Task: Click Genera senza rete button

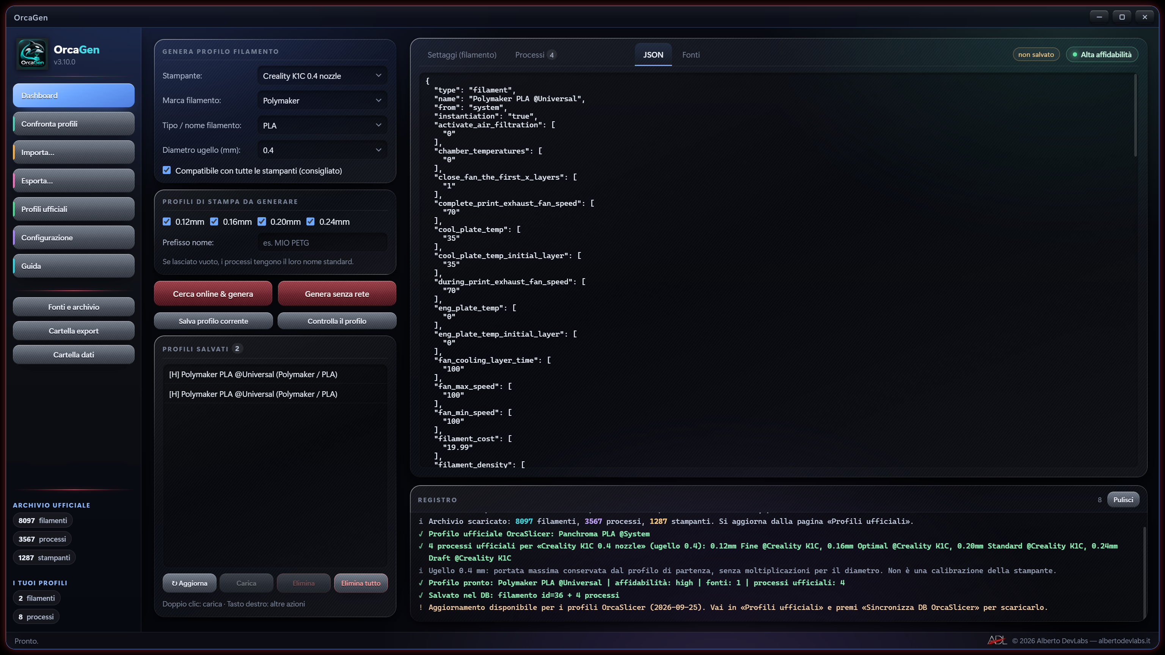Action: click(337, 294)
